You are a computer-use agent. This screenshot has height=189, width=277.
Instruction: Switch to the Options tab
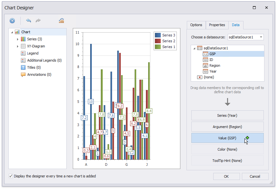click(196, 25)
